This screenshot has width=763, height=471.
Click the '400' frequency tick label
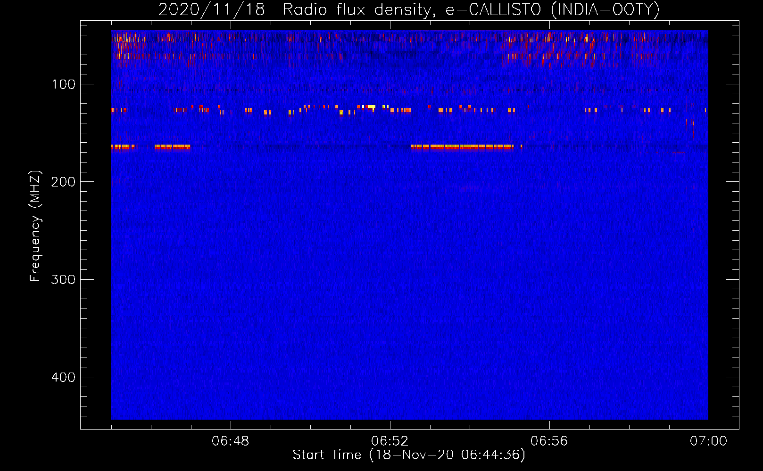(x=63, y=377)
